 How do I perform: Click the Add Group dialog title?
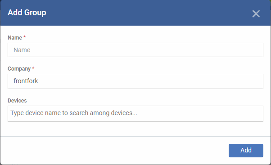coord(27,13)
